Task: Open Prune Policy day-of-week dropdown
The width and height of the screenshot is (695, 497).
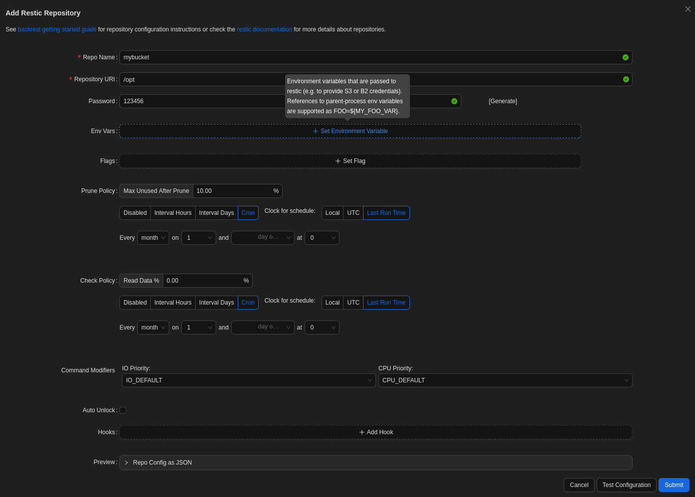Action: tap(263, 238)
